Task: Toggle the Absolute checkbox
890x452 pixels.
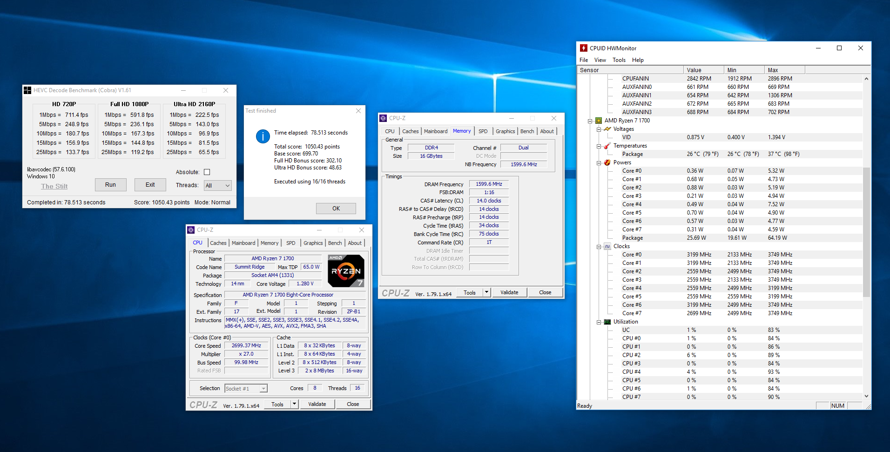Action: pos(207,172)
